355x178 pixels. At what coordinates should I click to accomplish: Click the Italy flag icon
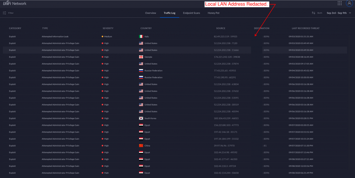[141, 36]
